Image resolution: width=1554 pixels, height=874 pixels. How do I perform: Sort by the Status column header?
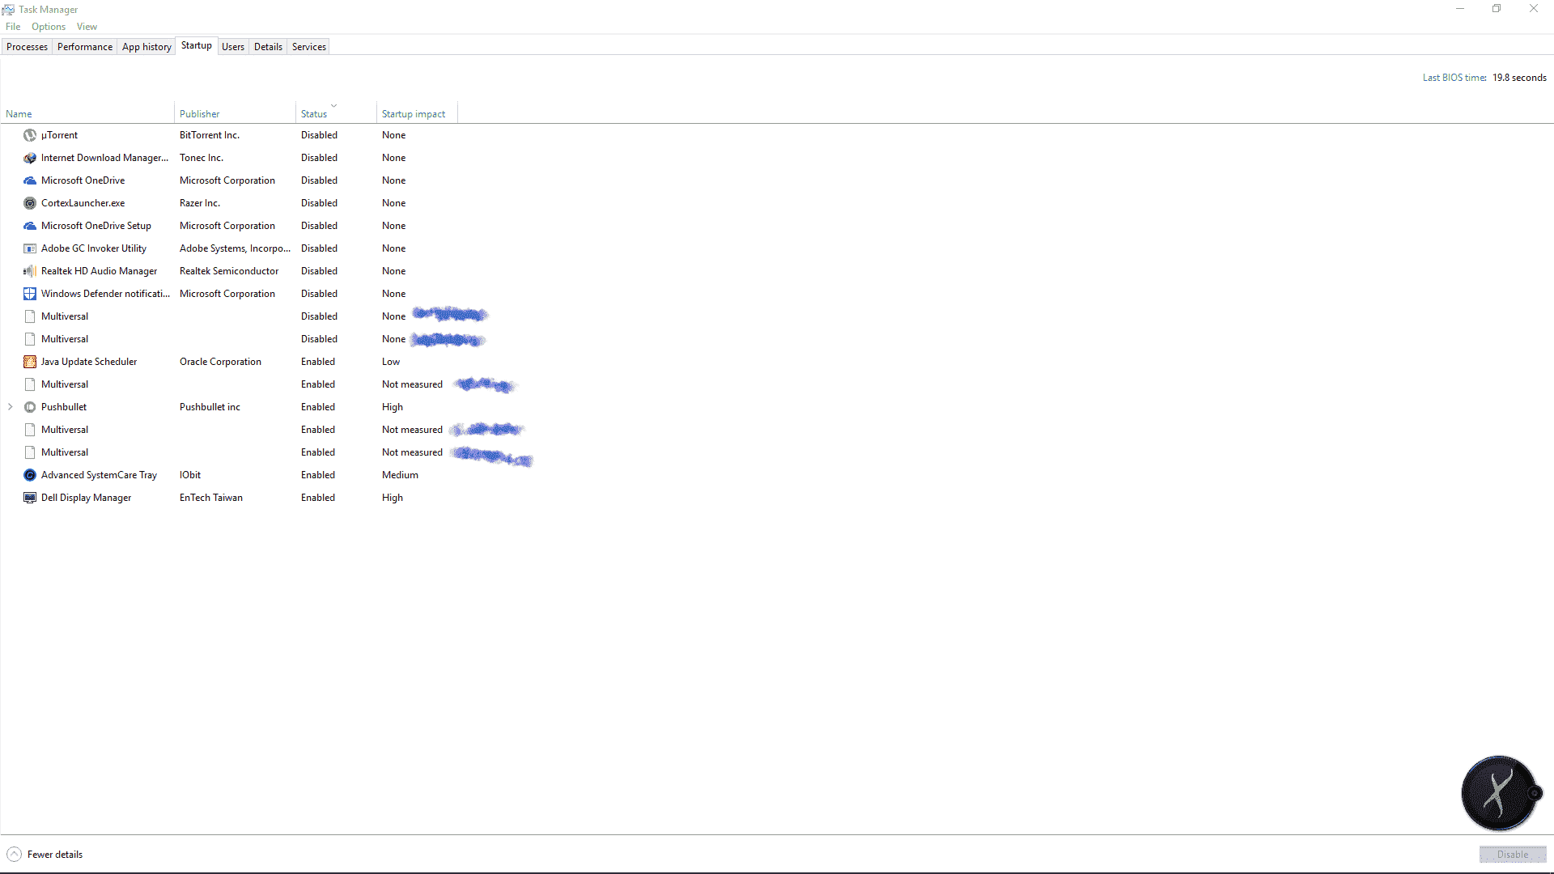click(336, 113)
